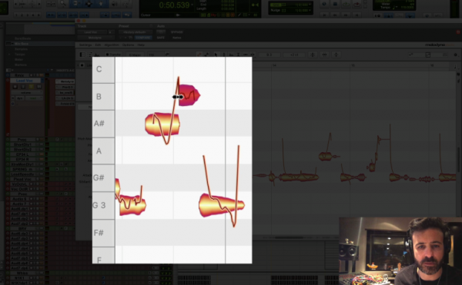462x285 pixels.
Task: Click the Melodyne settings gear icon
Action: (456, 55)
